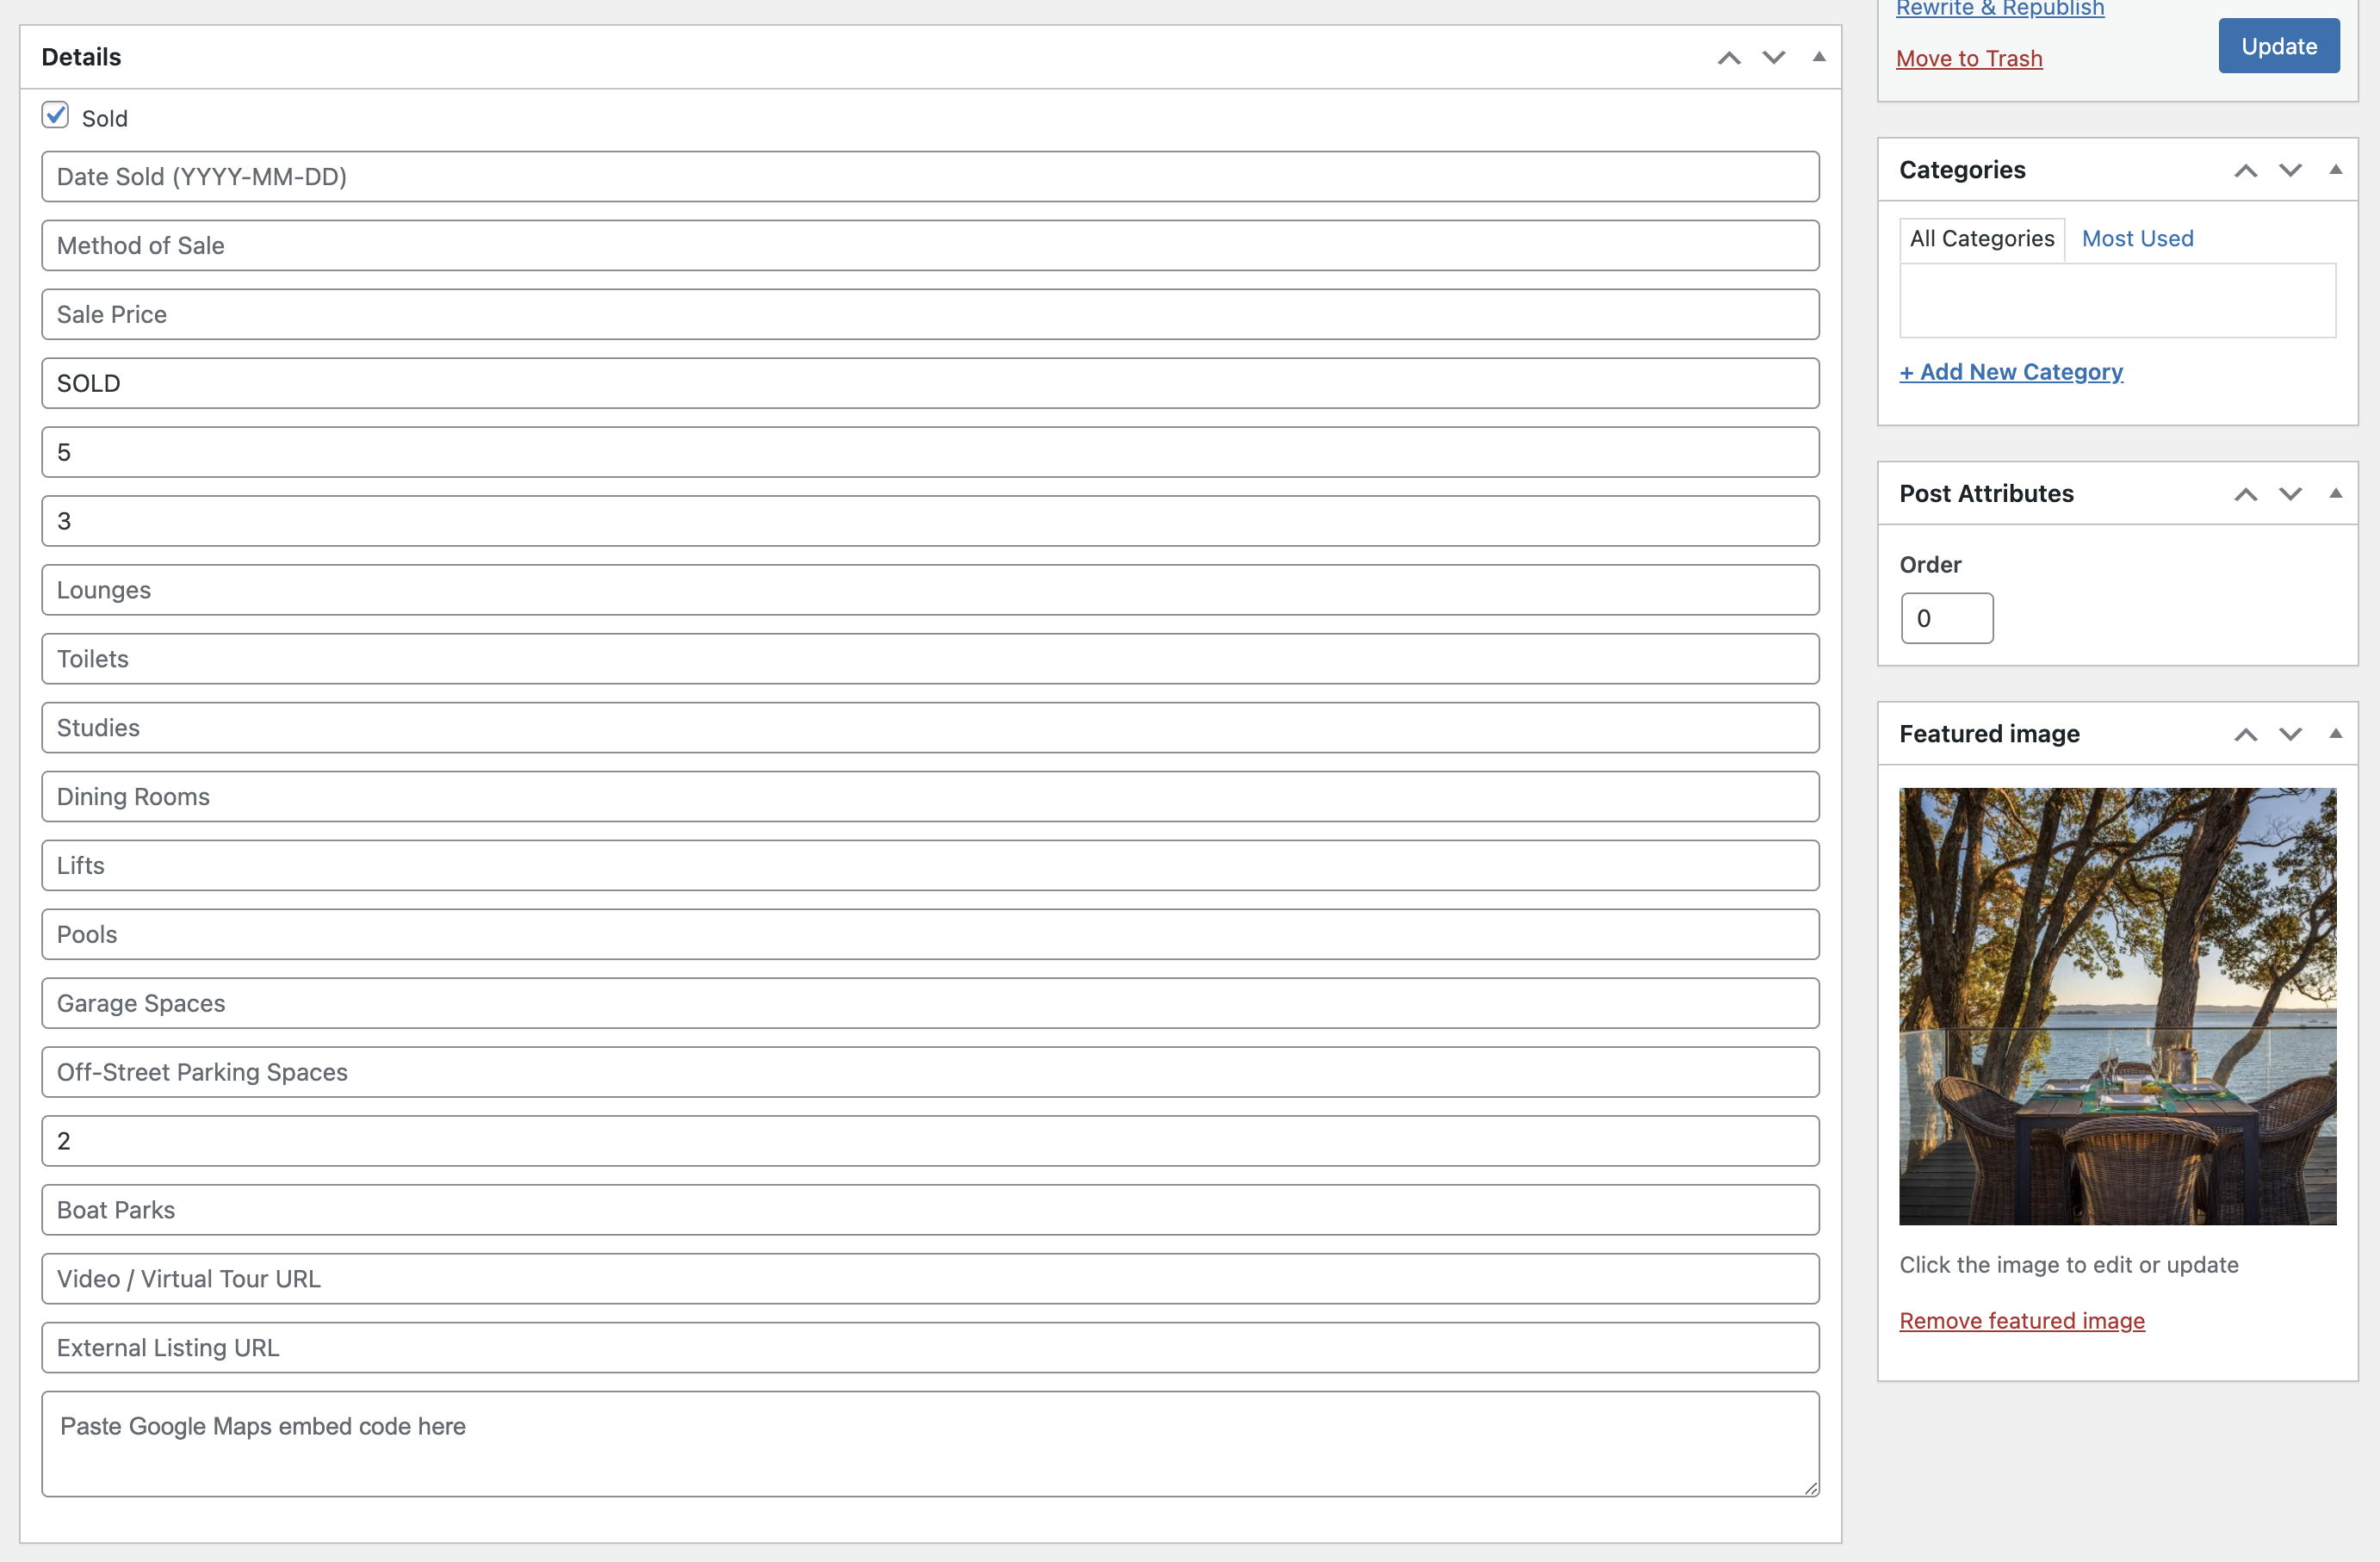Switch to Most Used categories tab

pyautogui.click(x=2138, y=239)
